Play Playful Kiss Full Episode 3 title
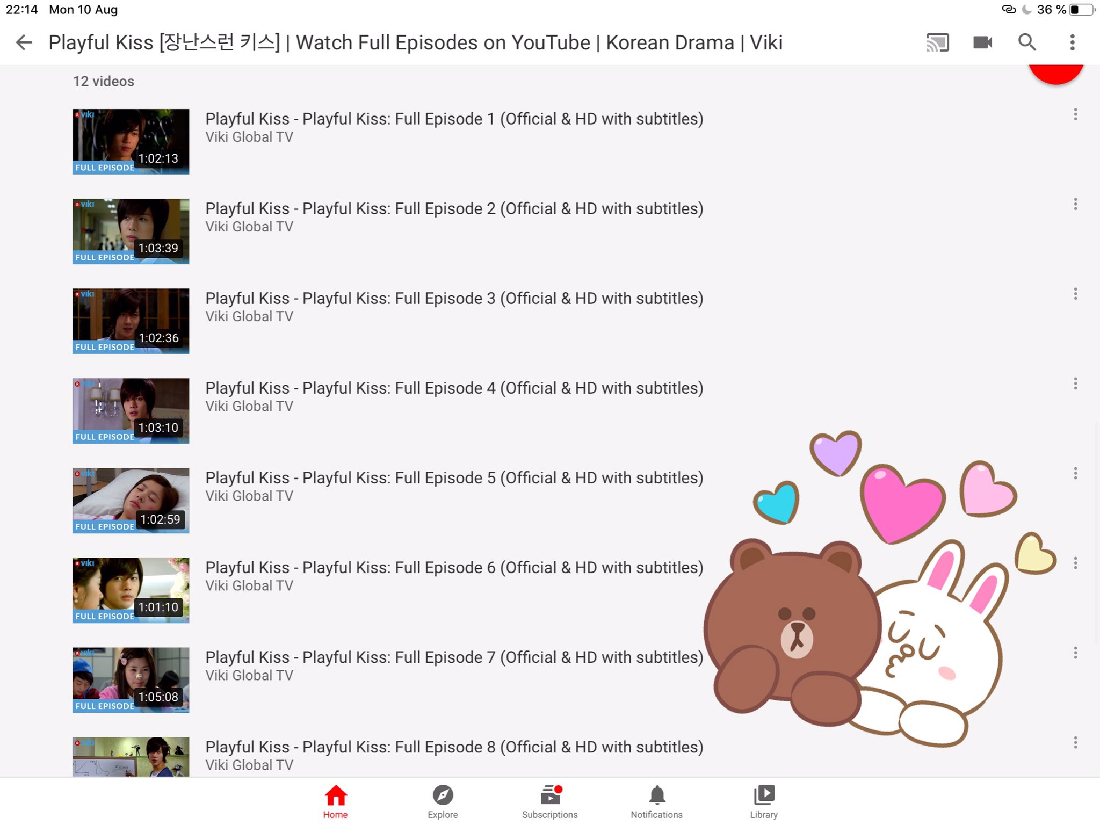Image resolution: width=1100 pixels, height=825 pixels. (454, 298)
